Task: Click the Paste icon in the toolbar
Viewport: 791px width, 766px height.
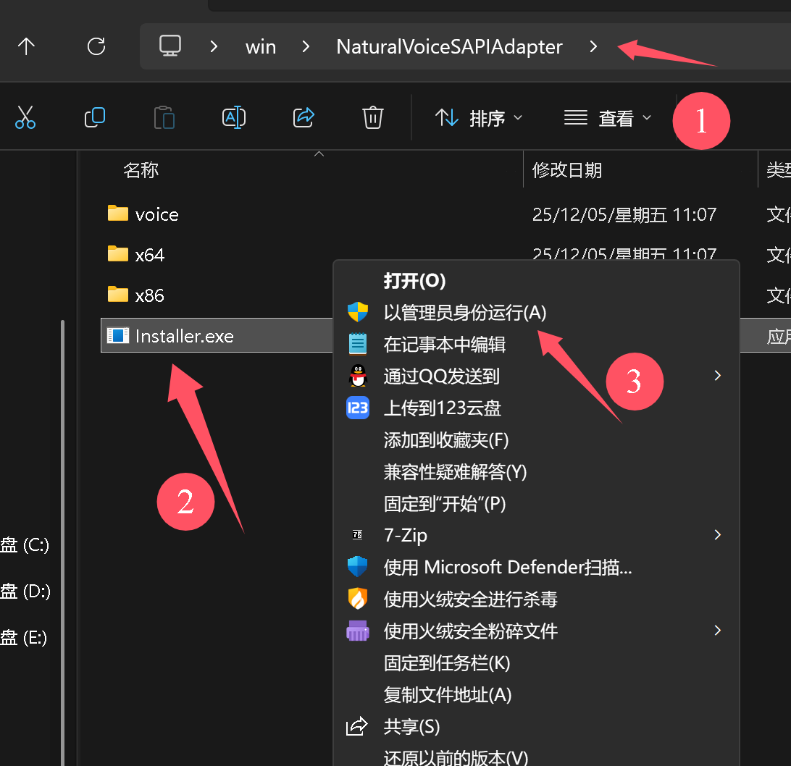Action: point(164,117)
